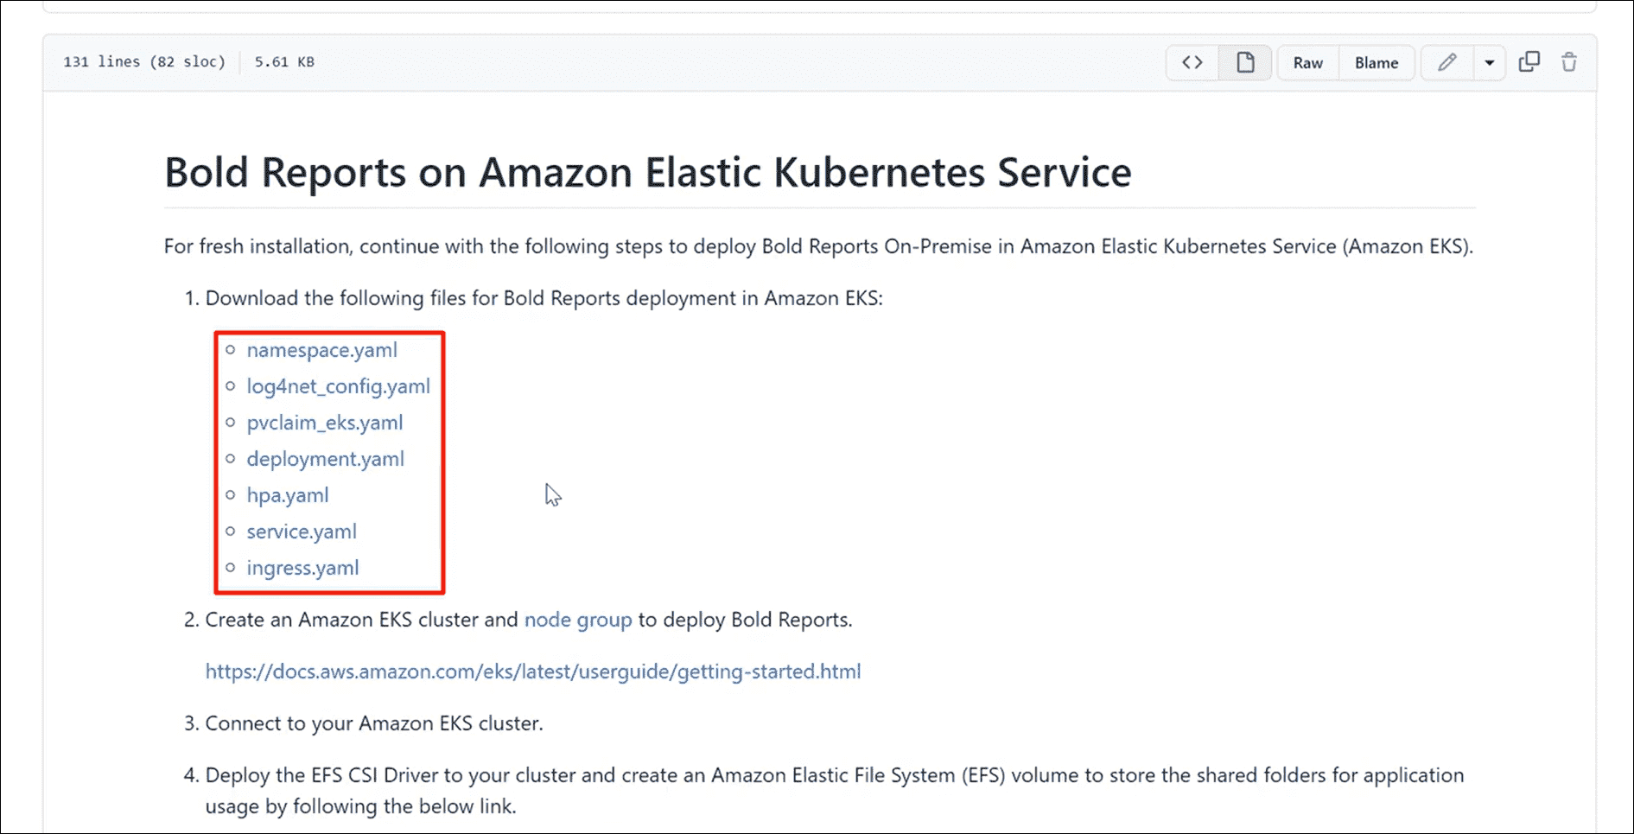The width and height of the screenshot is (1634, 834).
Task: Click the ingress.yaml link
Action: pos(302,568)
